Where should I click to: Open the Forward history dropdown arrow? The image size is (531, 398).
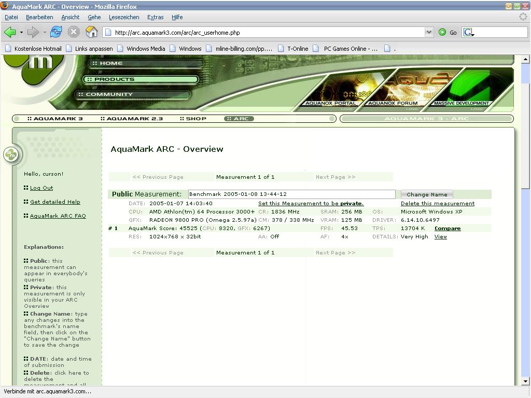(x=45, y=33)
